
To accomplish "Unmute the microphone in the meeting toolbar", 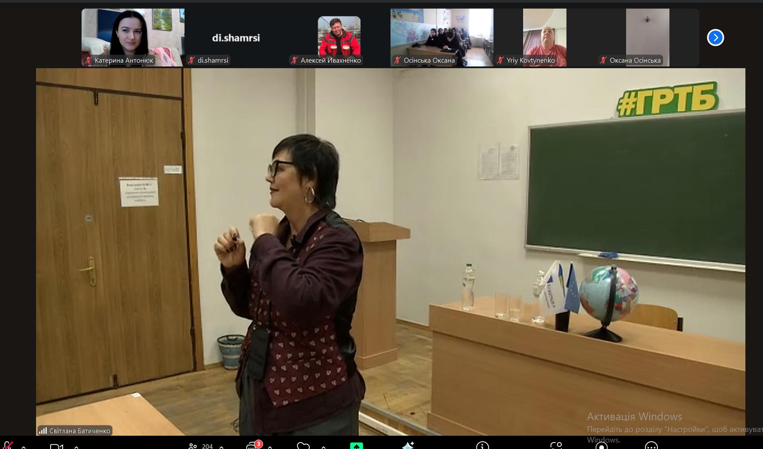I will [x=8, y=446].
